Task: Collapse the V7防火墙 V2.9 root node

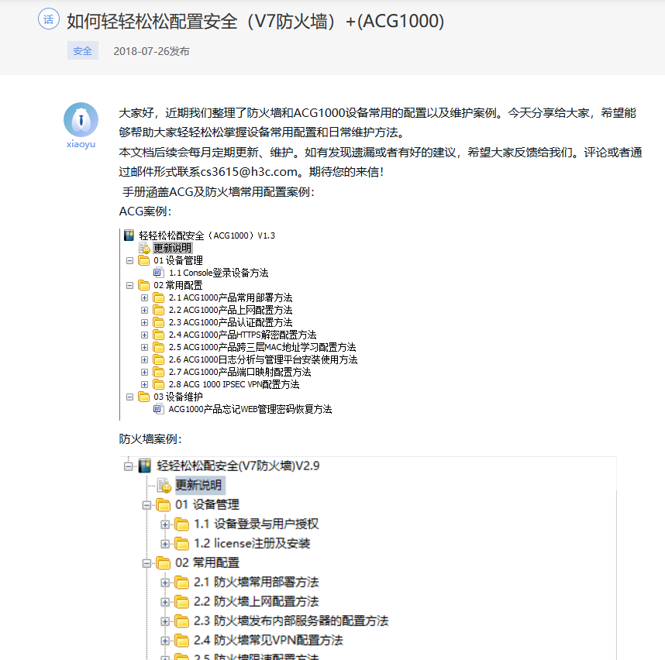Action: (x=128, y=466)
